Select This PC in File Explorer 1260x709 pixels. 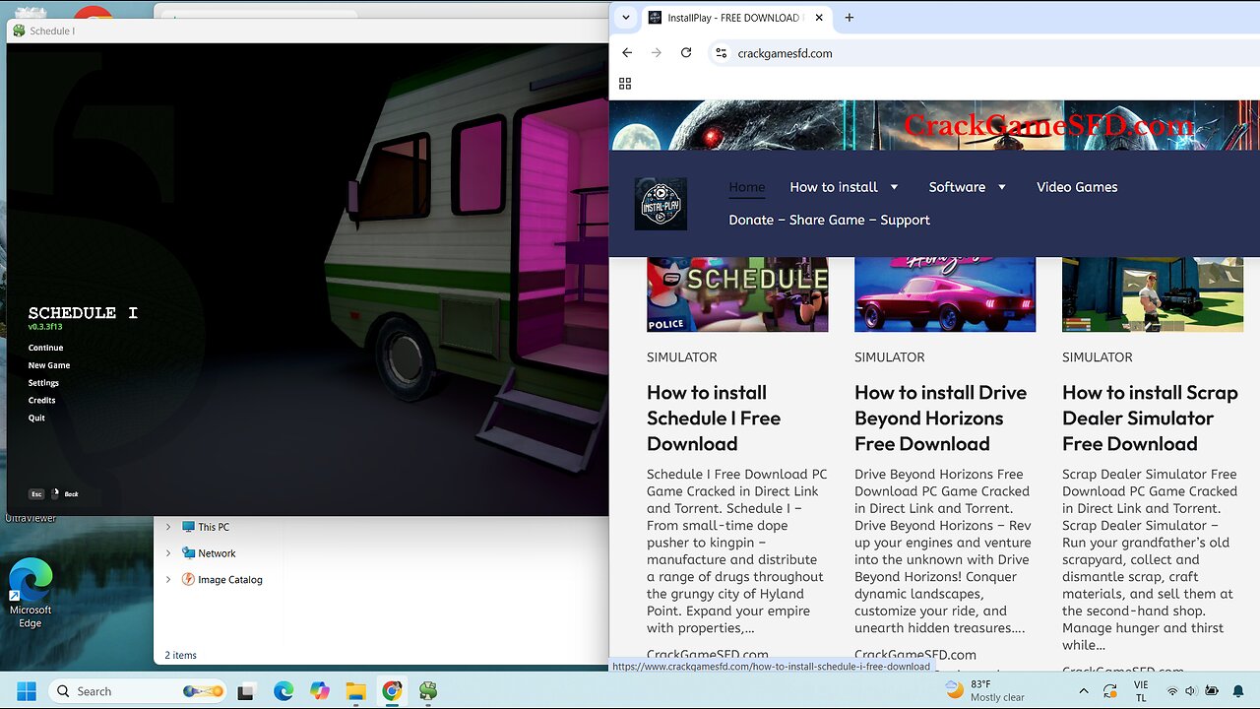click(206, 527)
